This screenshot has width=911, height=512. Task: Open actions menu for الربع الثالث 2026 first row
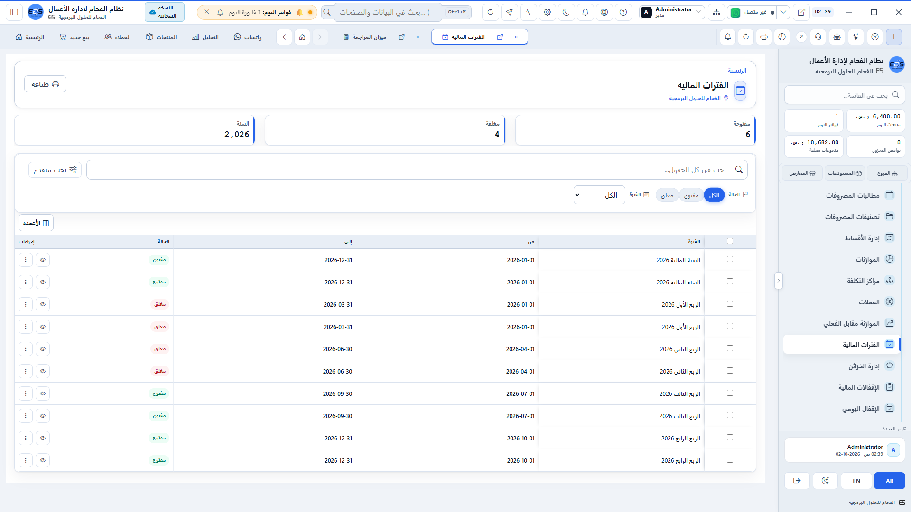click(x=26, y=393)
